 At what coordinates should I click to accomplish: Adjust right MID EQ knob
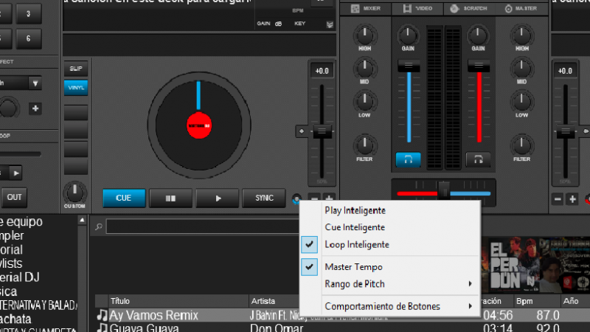521,69
